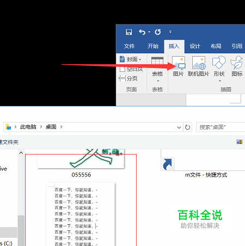Undo the last action in Word
Viewport: 245px width, 246px height.
click(x=142, y=32)
